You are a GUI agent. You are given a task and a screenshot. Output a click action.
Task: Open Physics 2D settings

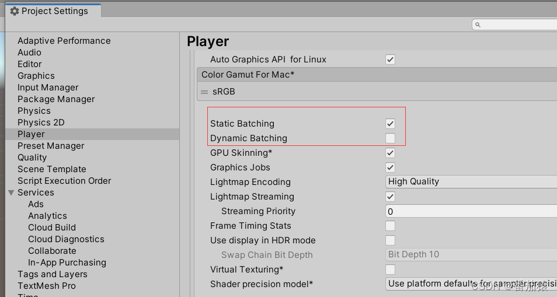[x=41, y=123]
